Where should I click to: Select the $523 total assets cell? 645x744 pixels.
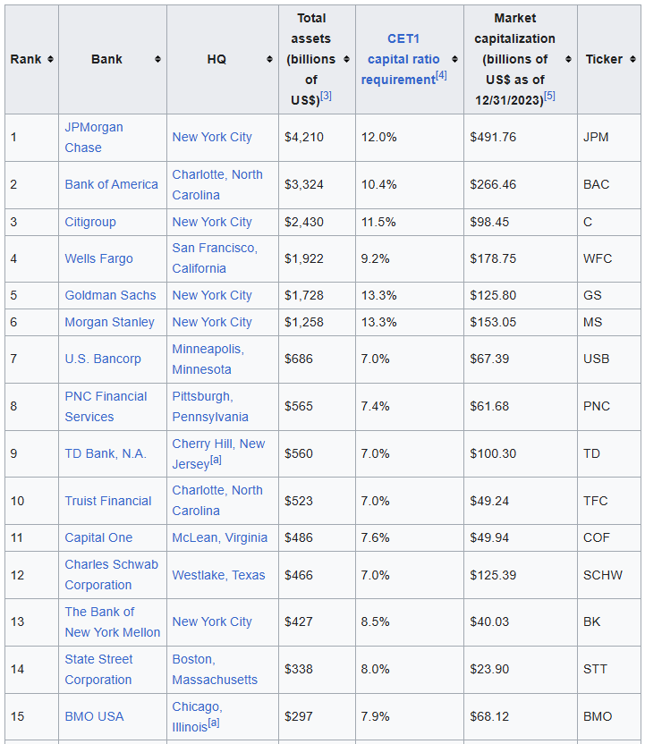coord(317,501)
